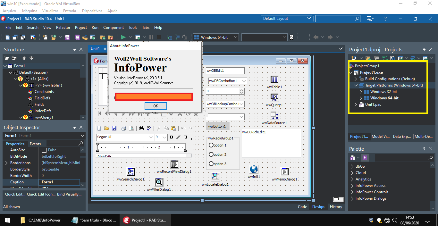Open the Tools menu
Viewport: 438px width, 226px height.
pos(133,28)
